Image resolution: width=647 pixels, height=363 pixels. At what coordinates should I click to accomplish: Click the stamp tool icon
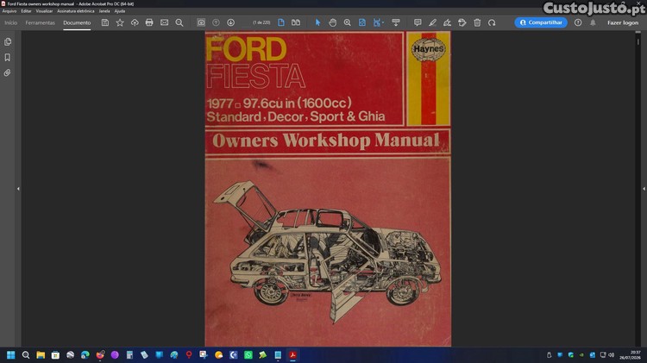(462, 22)
